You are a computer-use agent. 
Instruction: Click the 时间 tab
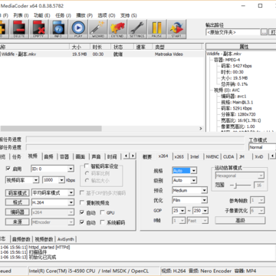tap(112, 156)
